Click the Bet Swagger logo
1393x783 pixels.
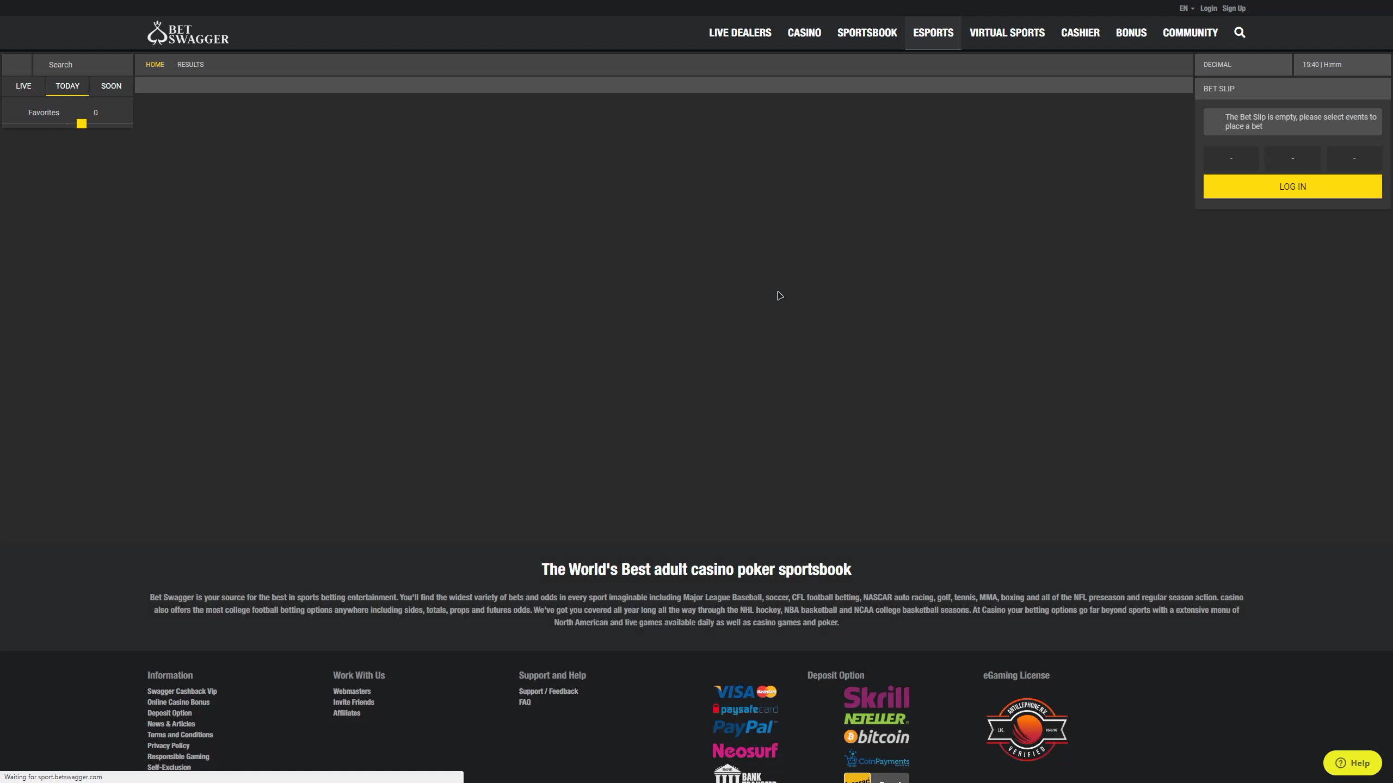(188, 33)
